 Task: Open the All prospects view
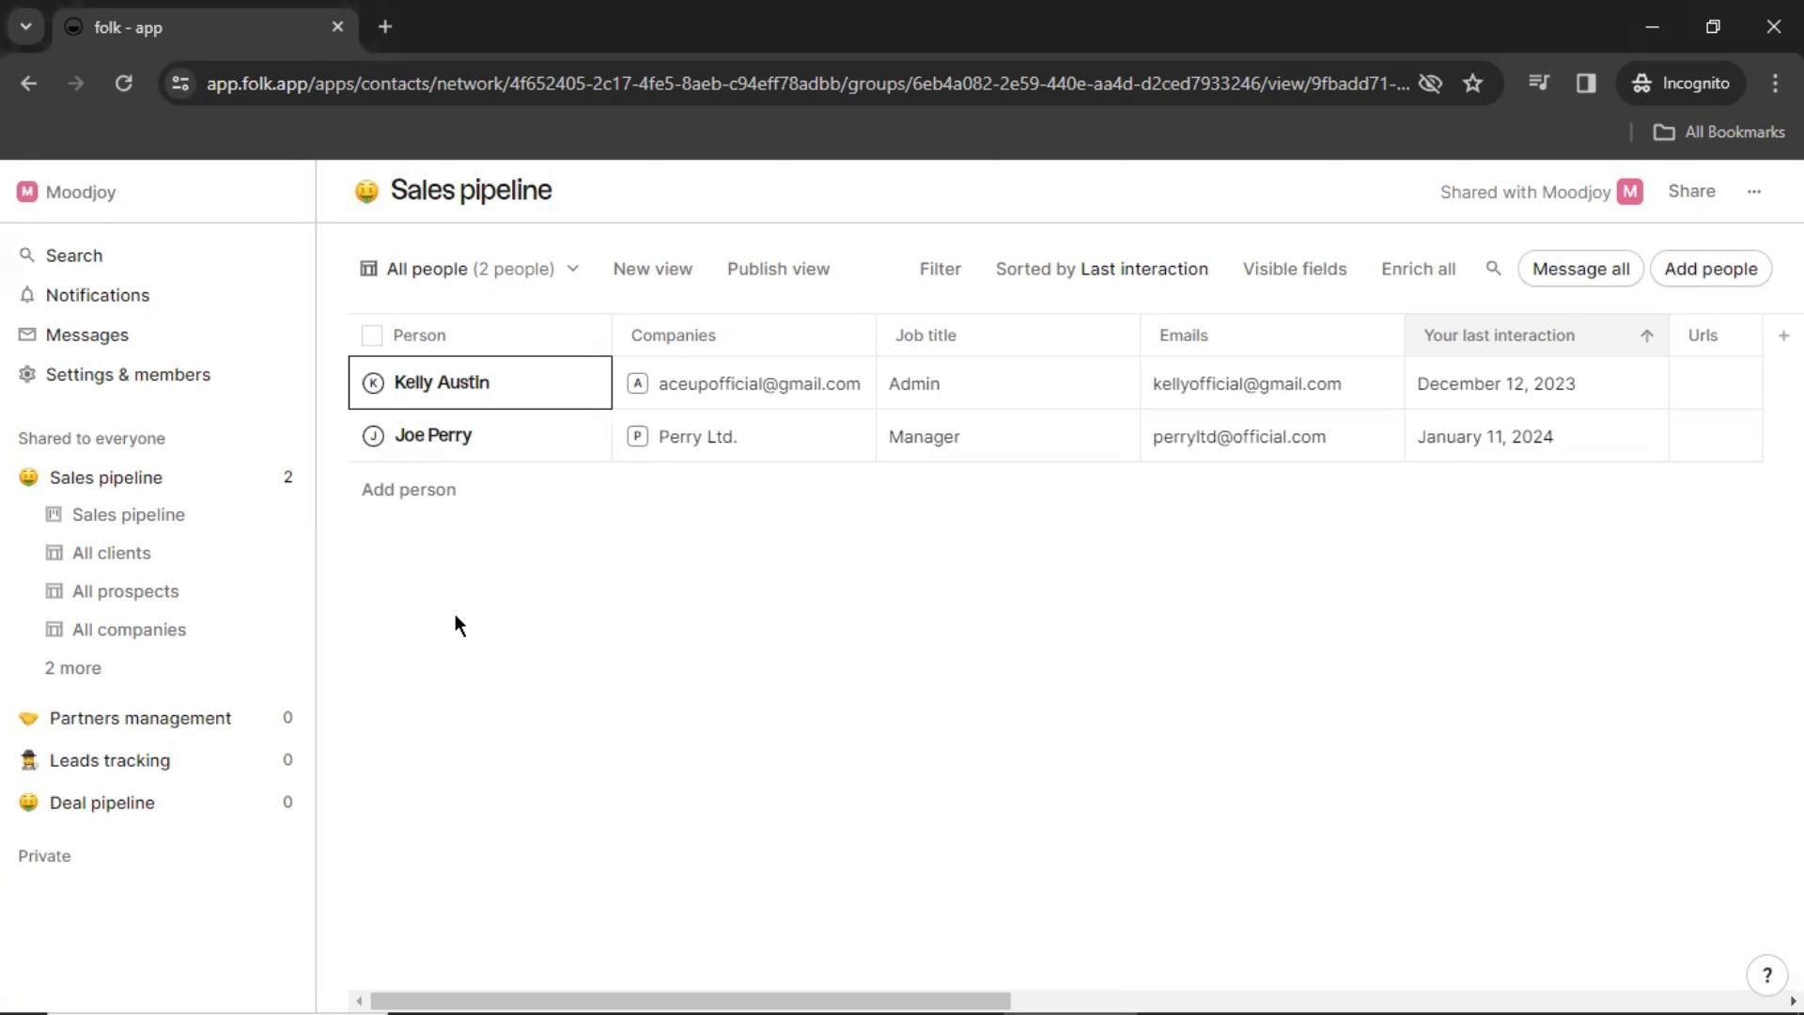[x=125, y=591]
